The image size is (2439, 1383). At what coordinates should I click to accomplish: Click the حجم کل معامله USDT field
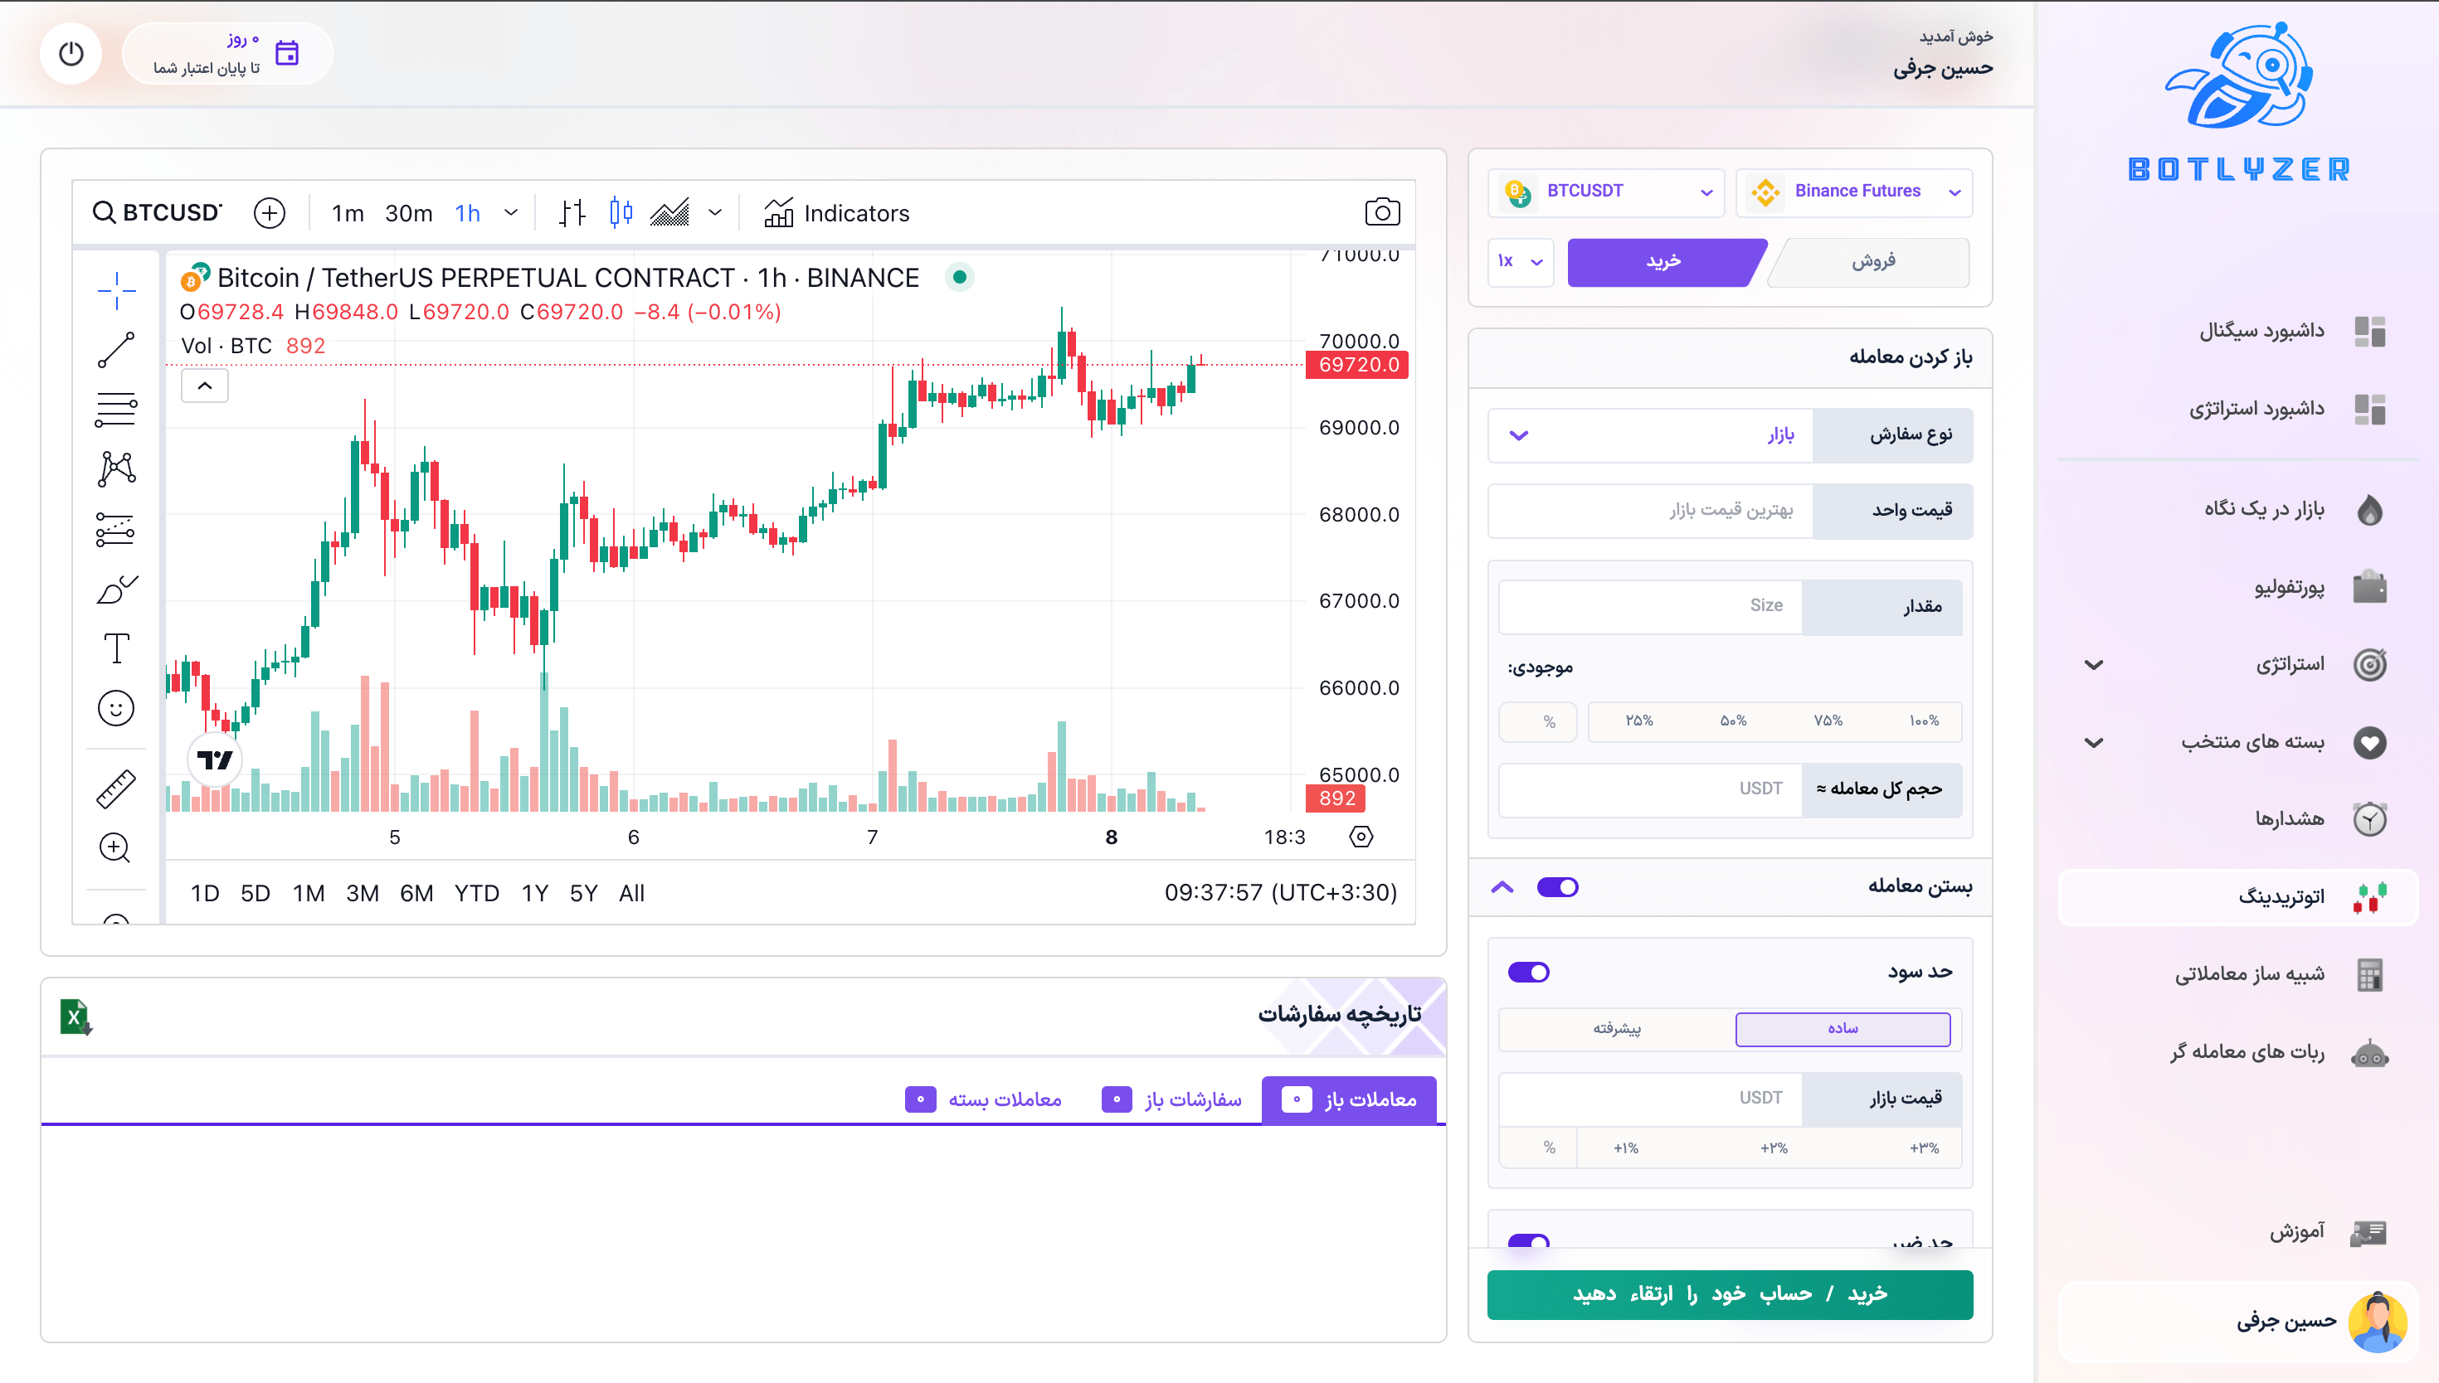pyautogui.click(x=1650, y=789)
